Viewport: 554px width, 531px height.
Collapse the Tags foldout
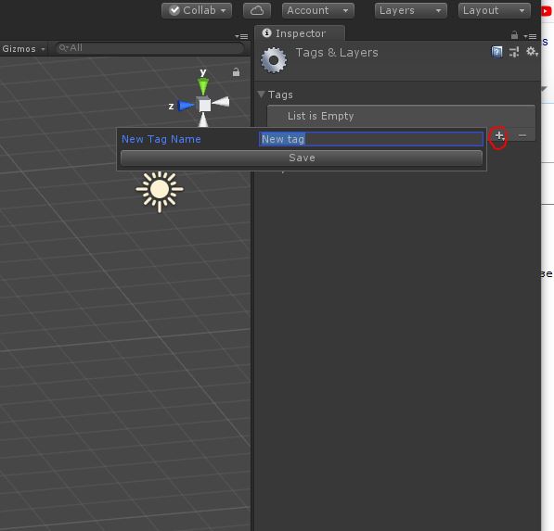(x=262, y=95)
